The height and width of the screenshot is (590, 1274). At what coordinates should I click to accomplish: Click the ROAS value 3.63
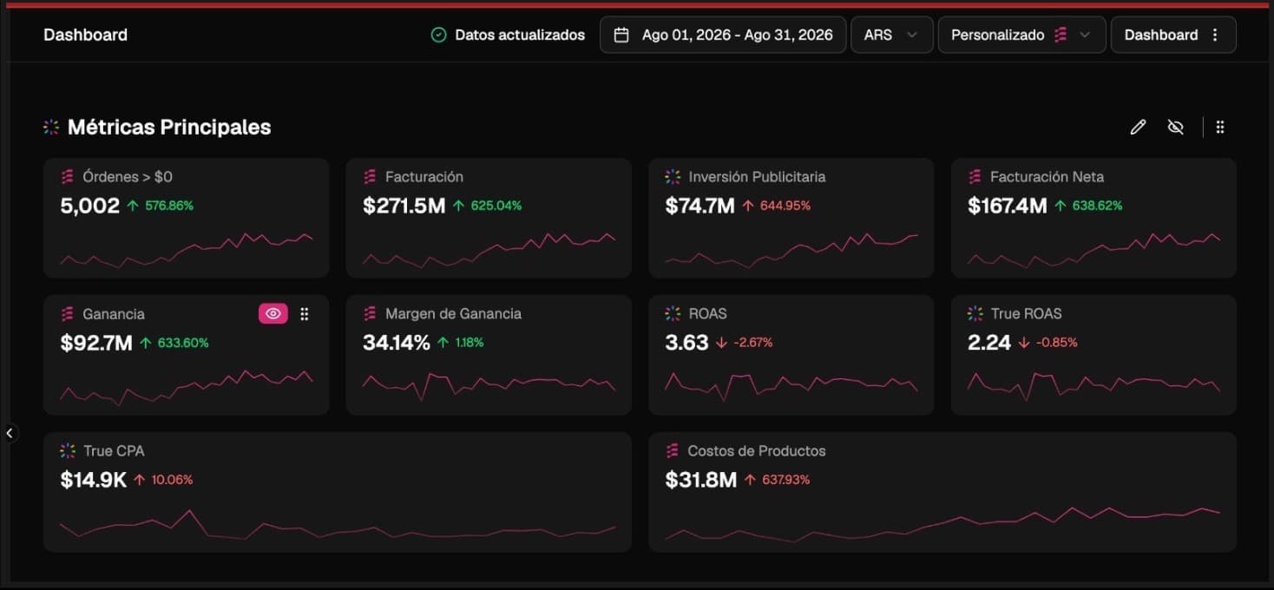click(687, 343)
